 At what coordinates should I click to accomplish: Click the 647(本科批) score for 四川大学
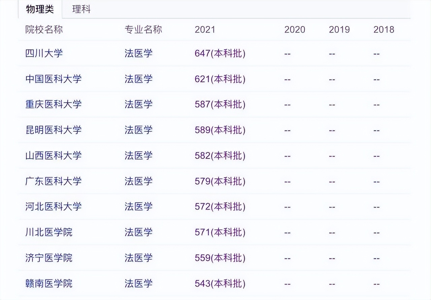(x=220, y=53)
